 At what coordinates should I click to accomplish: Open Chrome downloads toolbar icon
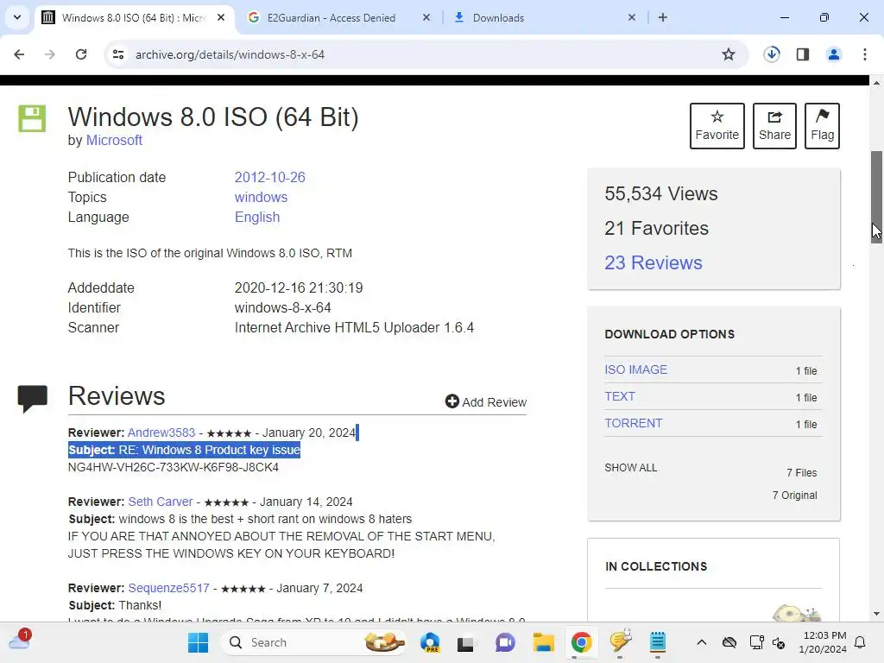point(772,54)
